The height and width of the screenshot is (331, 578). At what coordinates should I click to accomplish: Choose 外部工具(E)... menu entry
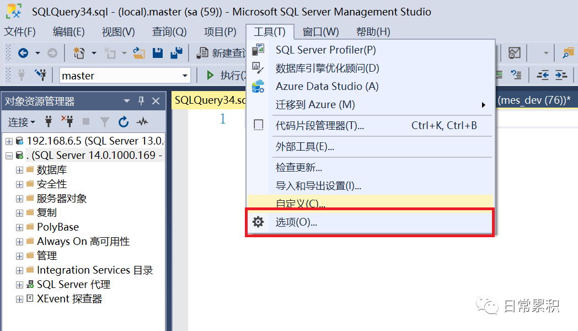(x=371, y=147)
